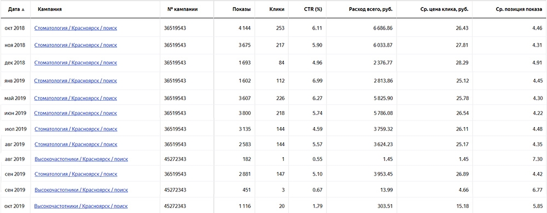The width and height of the screenshot is (547, 213).
Task: Sort by CTR (%) column header
Action: tap(312, 9)
